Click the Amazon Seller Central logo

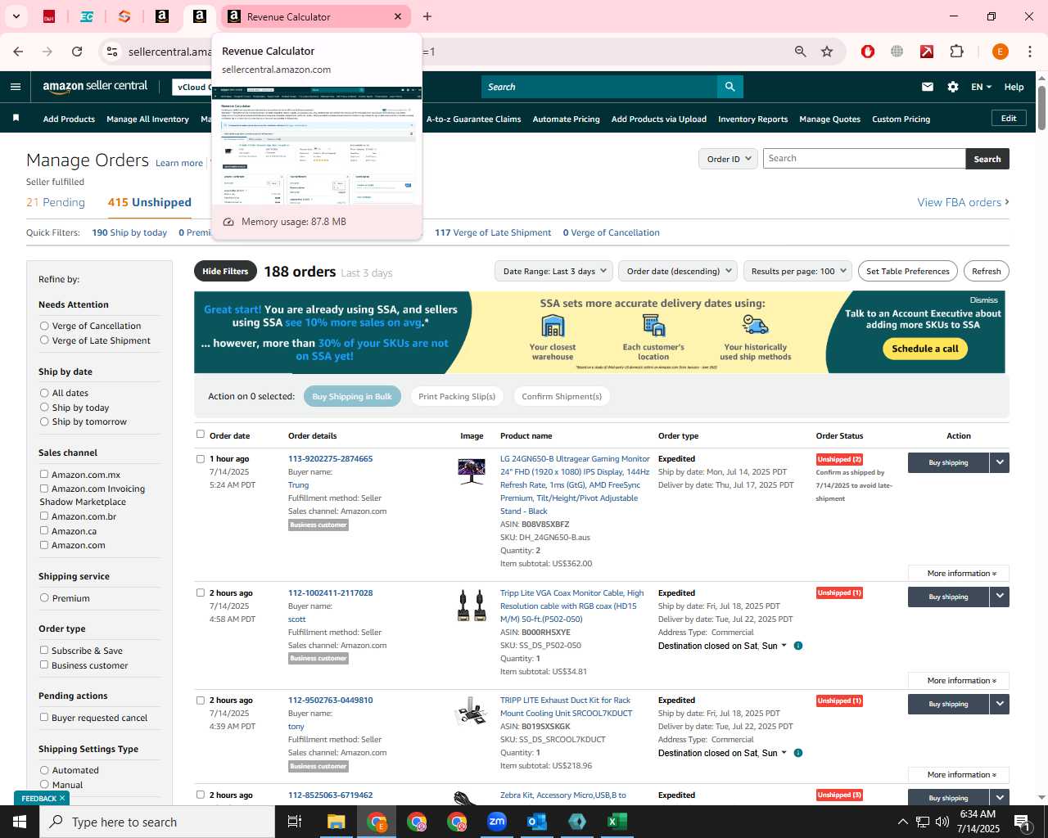[x=95, y=87]
